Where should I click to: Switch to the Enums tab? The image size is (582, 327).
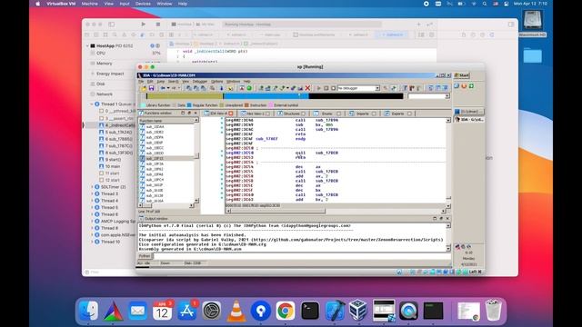click(327, 114)
